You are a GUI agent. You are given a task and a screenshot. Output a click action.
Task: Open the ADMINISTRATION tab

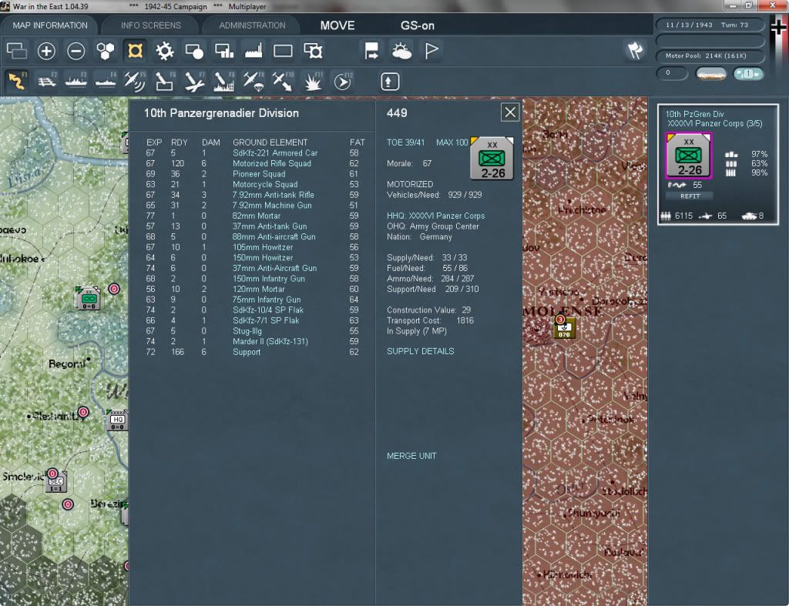252,25
